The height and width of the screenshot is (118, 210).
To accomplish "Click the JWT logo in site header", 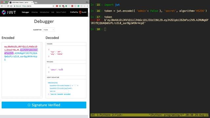I will point(9,12).
